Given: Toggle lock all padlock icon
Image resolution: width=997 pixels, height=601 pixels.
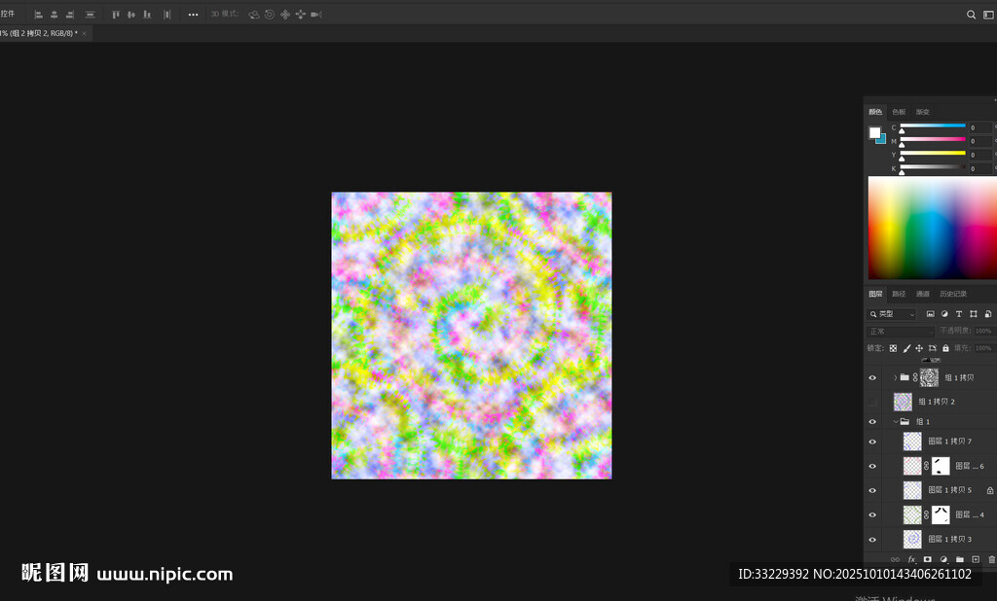Looking at the screenshot, I should tap(945, 348).
